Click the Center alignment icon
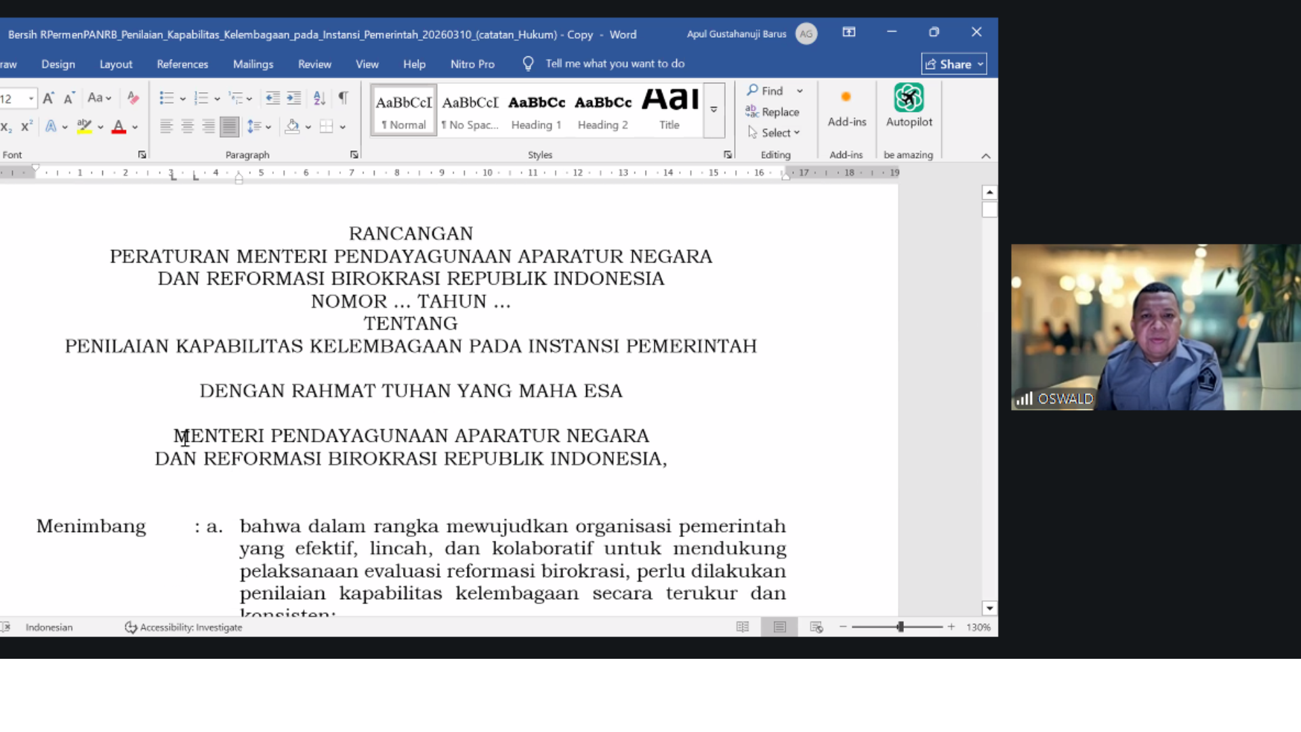1301x732 pixels. pos(188,126)
